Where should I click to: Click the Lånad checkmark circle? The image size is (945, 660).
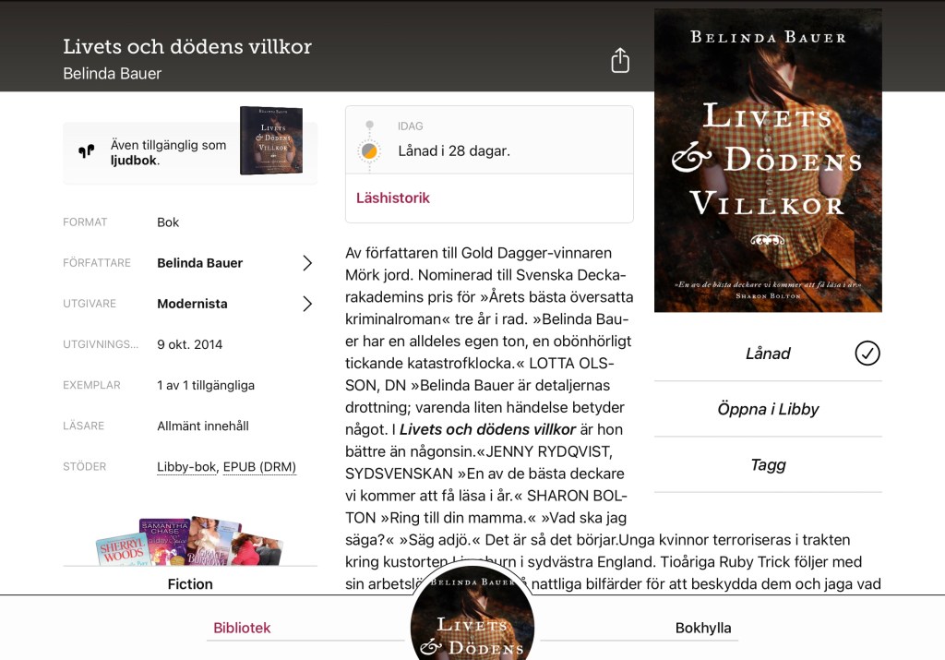point(867,354)
